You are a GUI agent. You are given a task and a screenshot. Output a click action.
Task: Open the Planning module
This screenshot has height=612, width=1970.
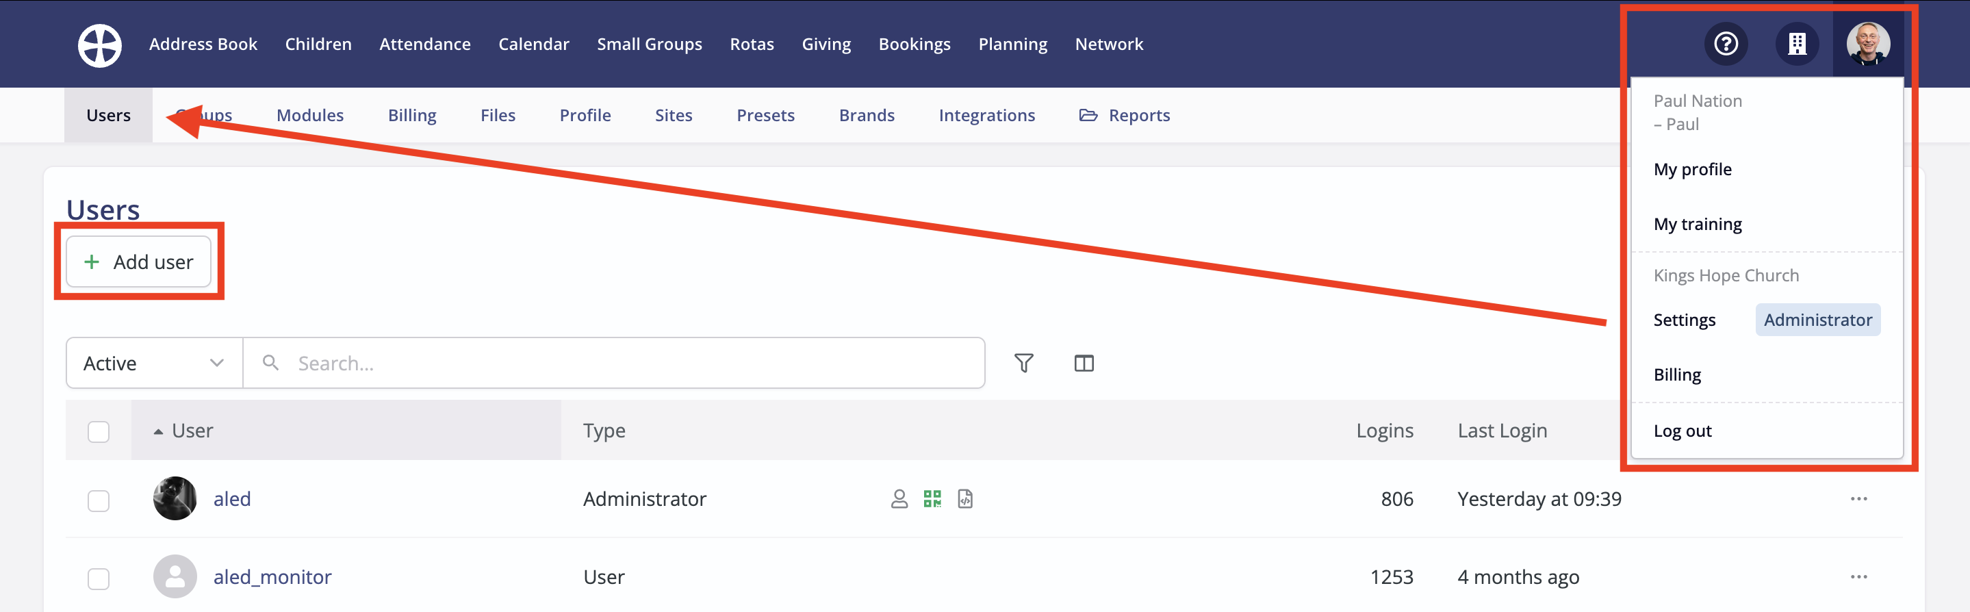[x=1012, y=44]
